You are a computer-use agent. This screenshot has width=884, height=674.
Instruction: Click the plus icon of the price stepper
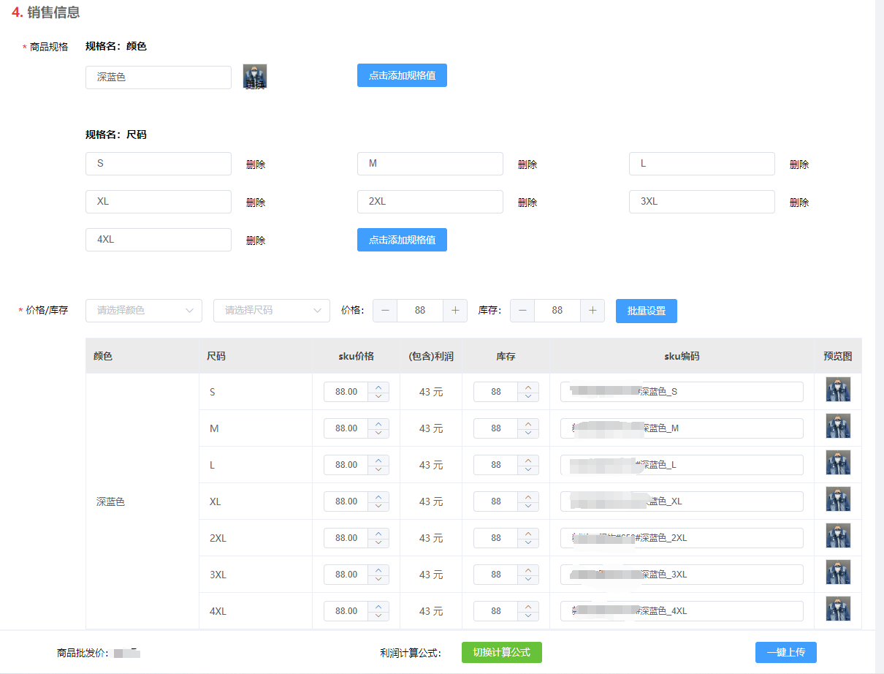tap(455, 311)
